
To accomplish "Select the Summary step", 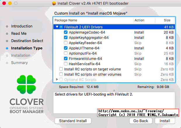I will (x=19, y=63).
